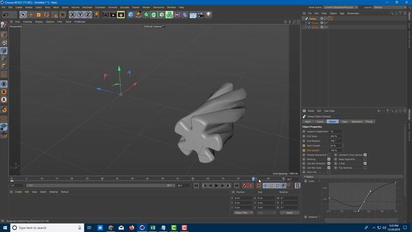Click Render View clapperboard icon
This screenshot has height=232, width=412.
coord(106,15)
